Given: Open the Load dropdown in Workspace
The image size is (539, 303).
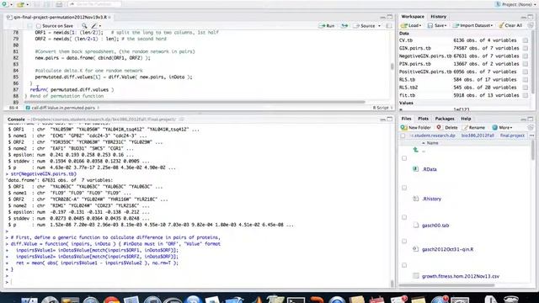Looking at the screenshot, I should point(412,25).
